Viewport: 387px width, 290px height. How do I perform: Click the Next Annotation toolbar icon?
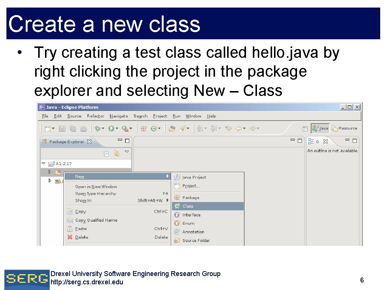[200, 128]
